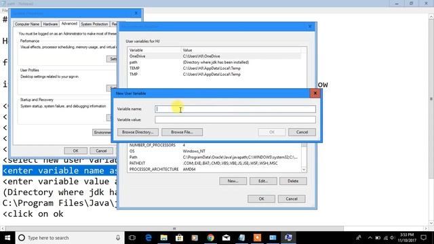Switch to System Protection tab
Viewport: 434px width, 244px height.
pyautogui.click(x=94, y=24)
